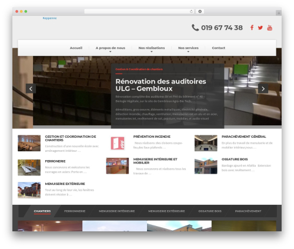Click the Gestion et Coordination auditorium thumbnail
Viewport: 294px width, 249px height.
point(29,143)
